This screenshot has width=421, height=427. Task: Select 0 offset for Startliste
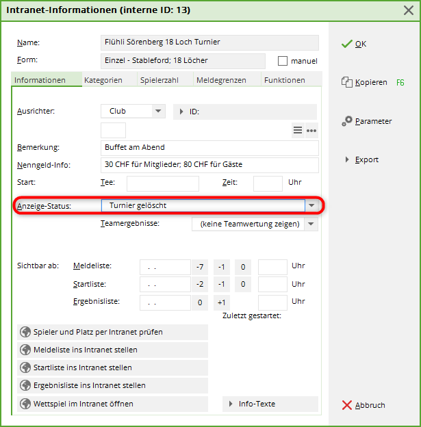(243, 284)
